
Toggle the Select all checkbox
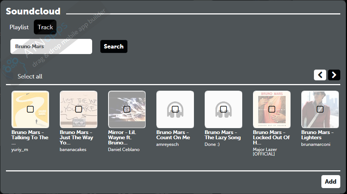(10, 76)
